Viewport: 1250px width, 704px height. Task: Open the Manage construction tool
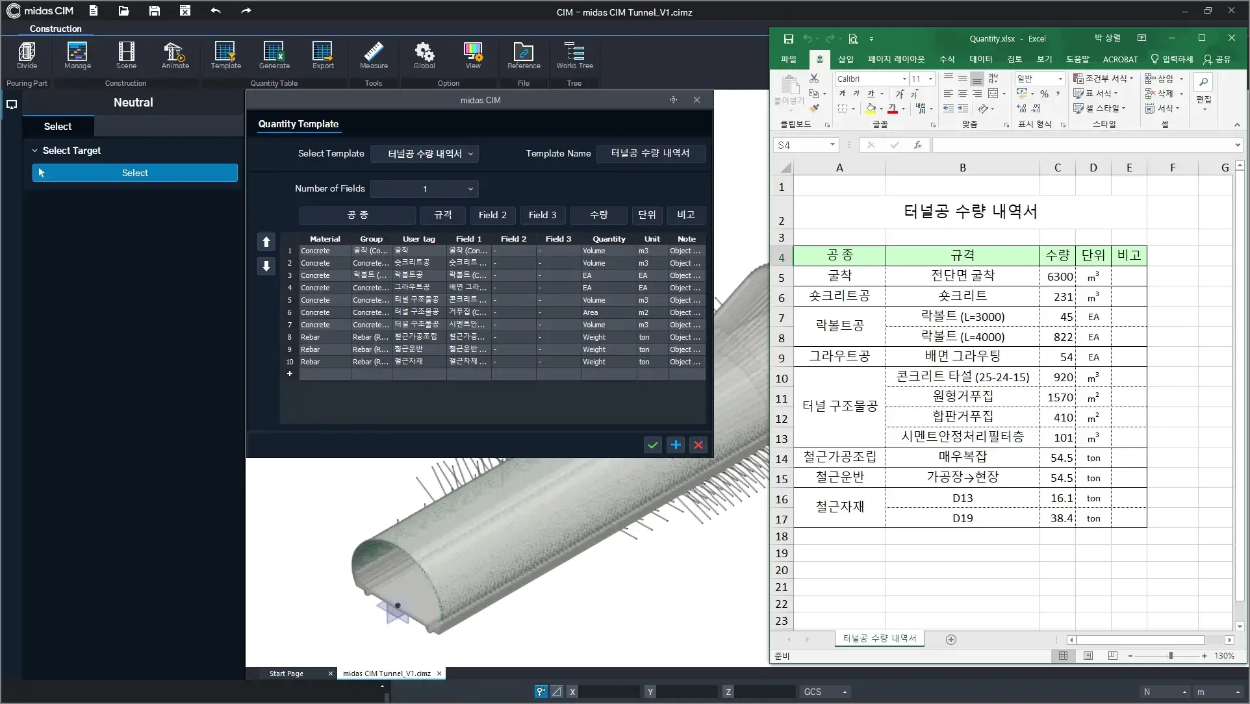(77, 55)
